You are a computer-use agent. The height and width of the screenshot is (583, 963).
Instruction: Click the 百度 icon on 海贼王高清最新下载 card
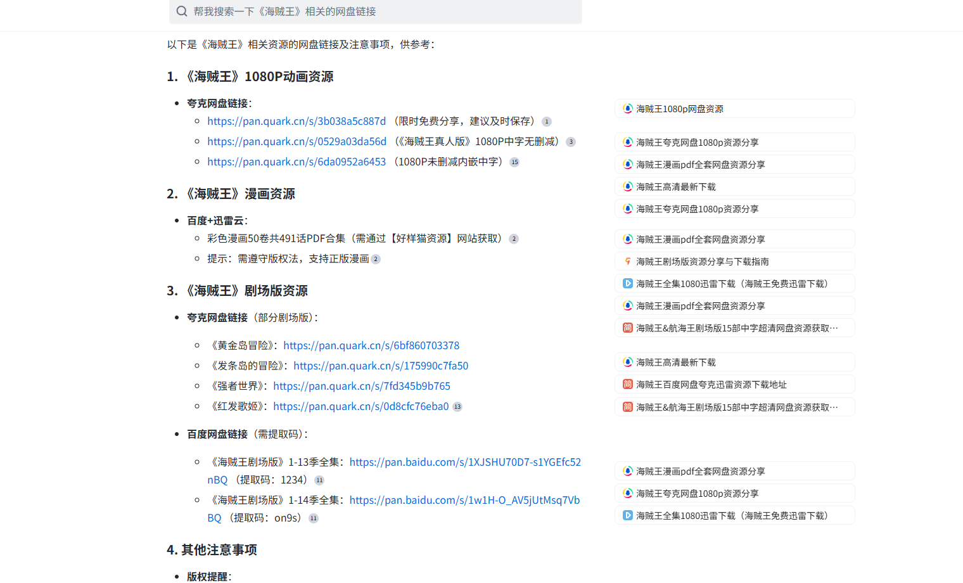click(x=627, y=186)
